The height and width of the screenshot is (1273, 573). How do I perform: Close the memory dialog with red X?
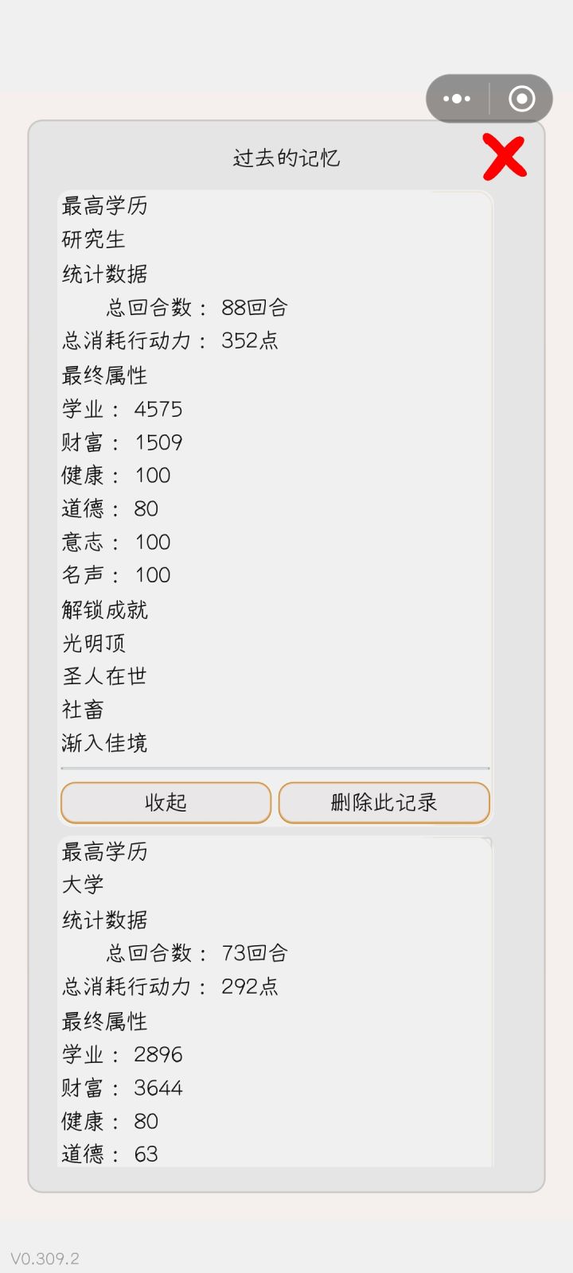coord(505,157)
